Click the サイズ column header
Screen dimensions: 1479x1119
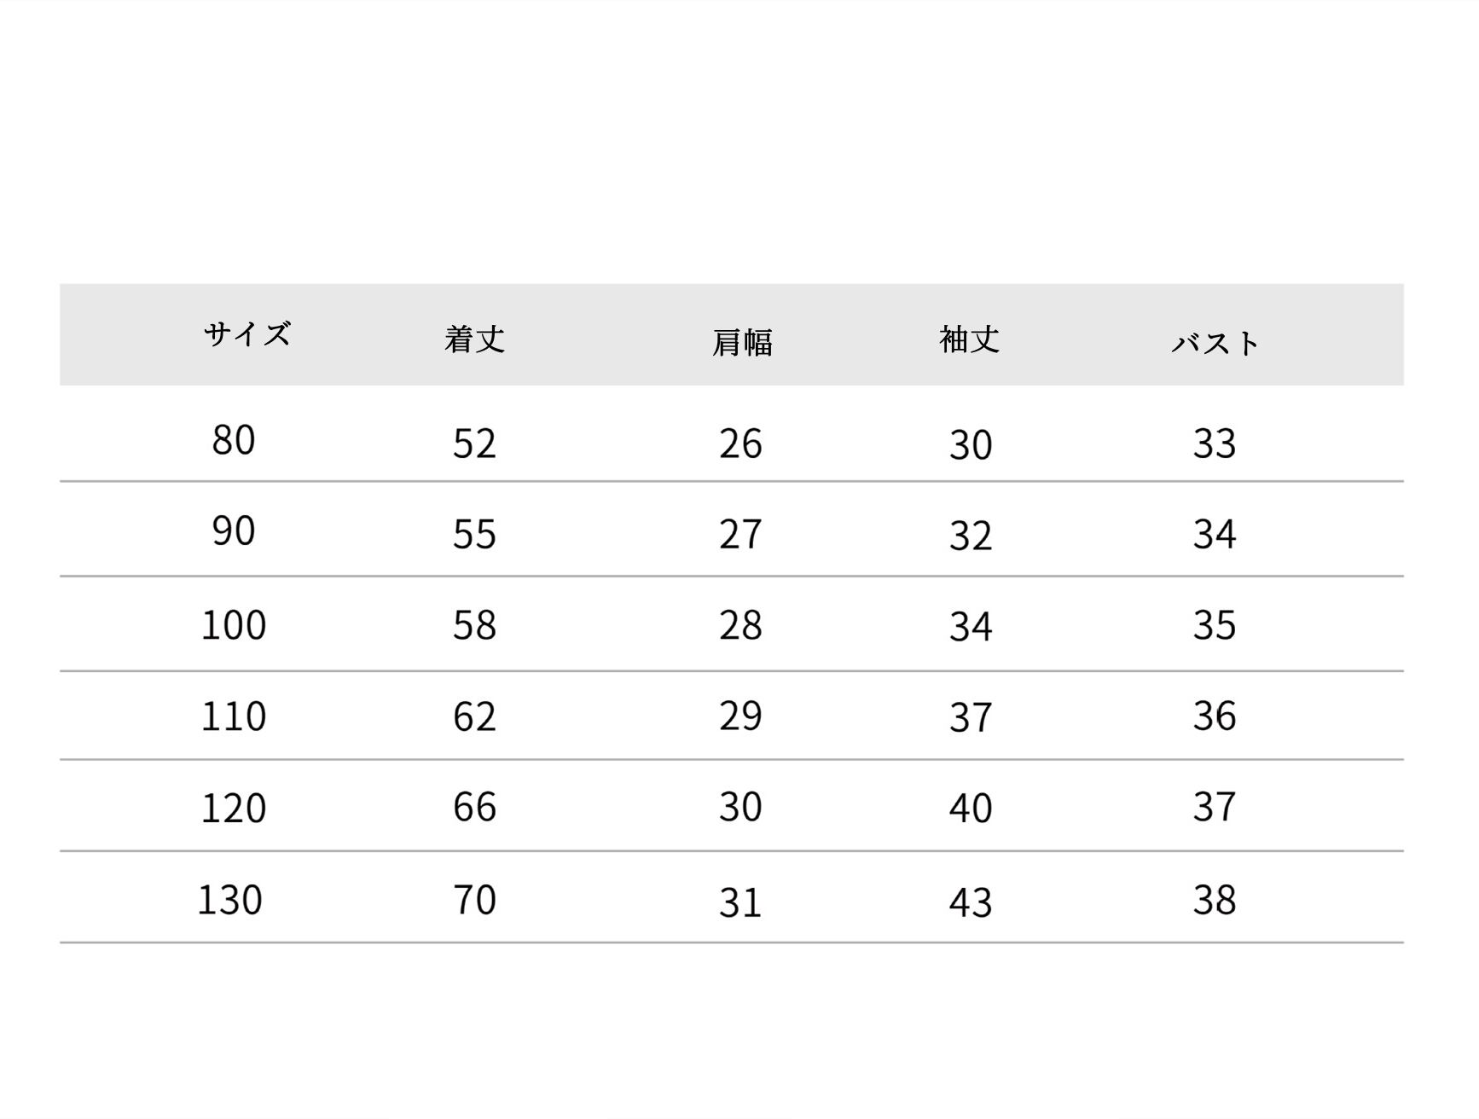(x=247, y=333)
